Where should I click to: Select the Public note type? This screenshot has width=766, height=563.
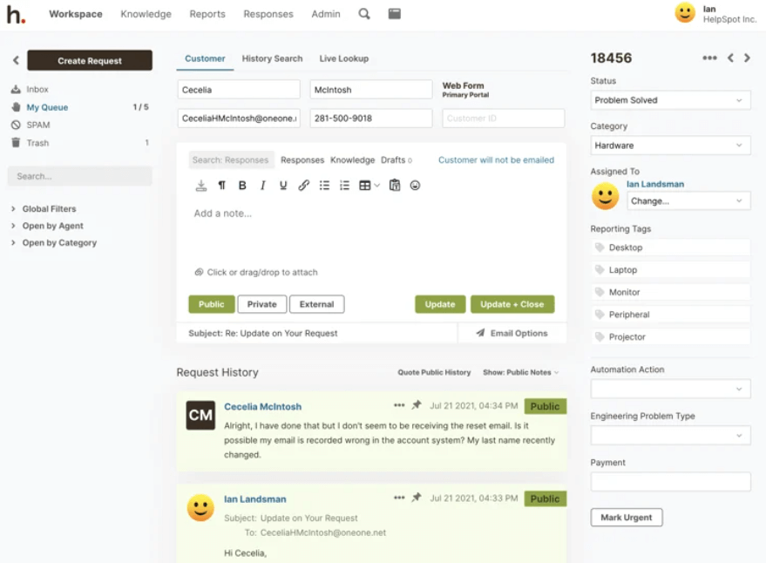[212, 304]
